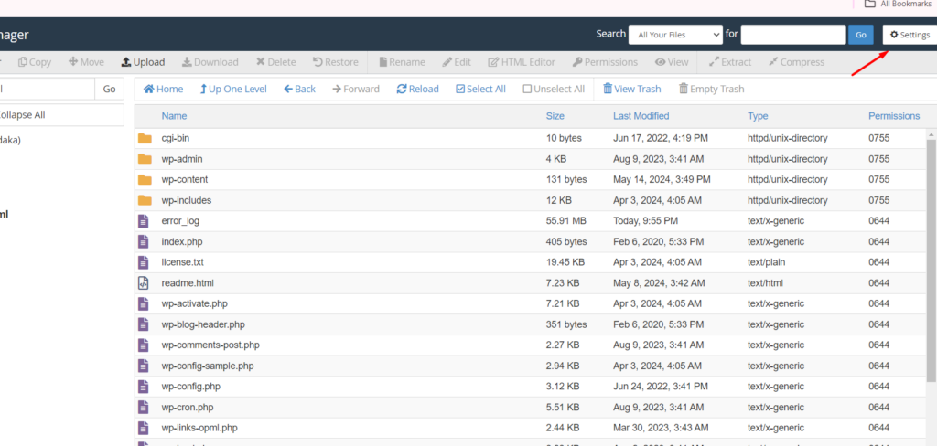Open the wp-content folder icon
This screenshot has height=446, width=937.
pyautogui.click(x=145, y=179)
